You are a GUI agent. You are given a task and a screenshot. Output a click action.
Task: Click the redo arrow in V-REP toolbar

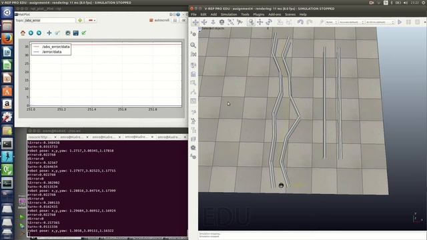[x=310, y=22]
